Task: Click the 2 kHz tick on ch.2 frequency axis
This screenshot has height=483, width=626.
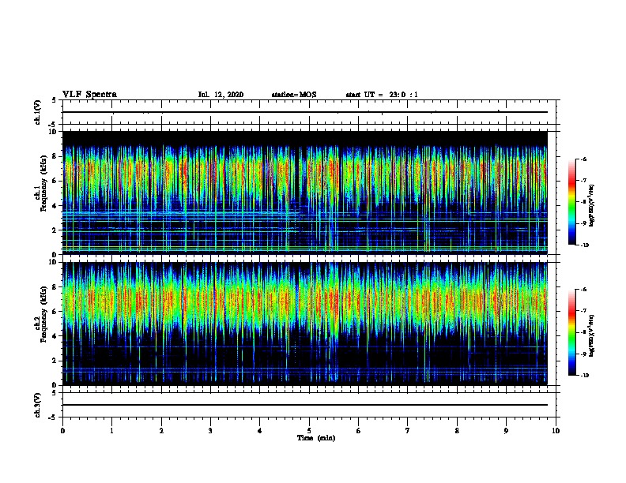Action: tap(55, 361)
